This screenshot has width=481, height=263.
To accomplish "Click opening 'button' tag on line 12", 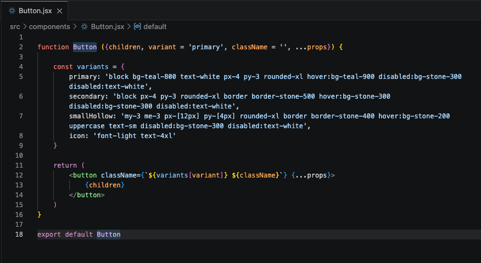I will click(85, 175).
